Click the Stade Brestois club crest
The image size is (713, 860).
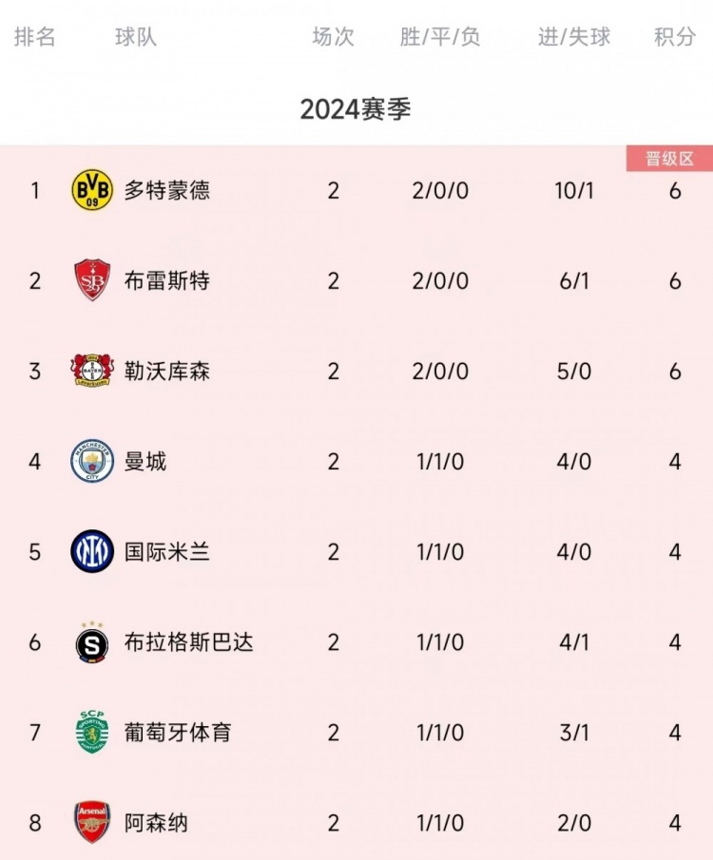point(92,280)
